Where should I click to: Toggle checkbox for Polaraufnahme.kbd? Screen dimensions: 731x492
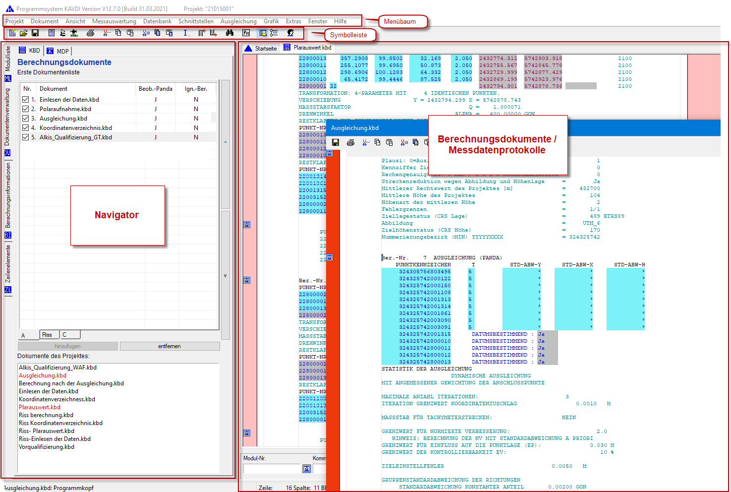tap(25, 109)
